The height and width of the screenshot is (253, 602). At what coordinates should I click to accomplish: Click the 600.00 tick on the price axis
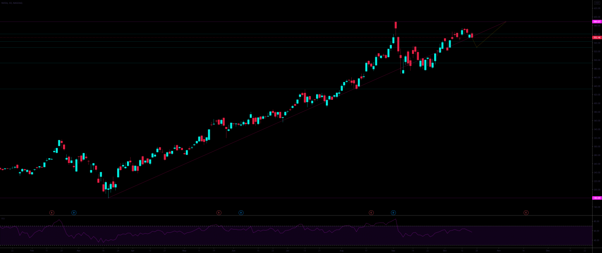[597, 17]
